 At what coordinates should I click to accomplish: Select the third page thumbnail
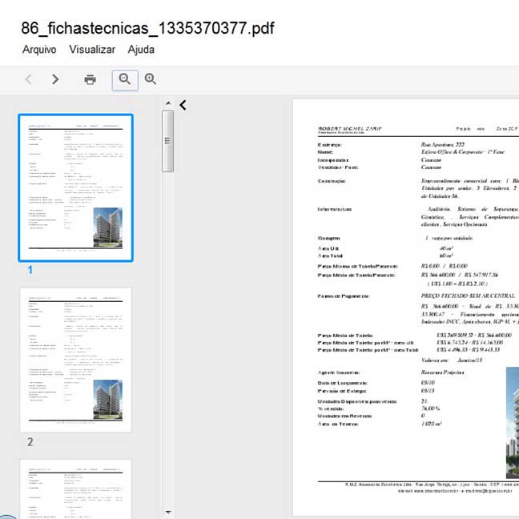pyautogui.click(x=76, y=489)
